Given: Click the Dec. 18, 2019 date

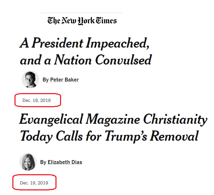Looking at the screenshot, I should [x=37, y=100].
